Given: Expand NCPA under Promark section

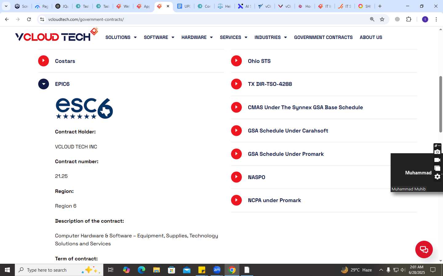Looking at the screenshot, I should [324, 200].
